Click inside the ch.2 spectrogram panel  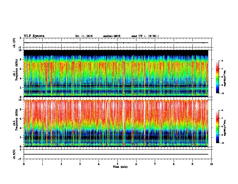tap(116, 123)
